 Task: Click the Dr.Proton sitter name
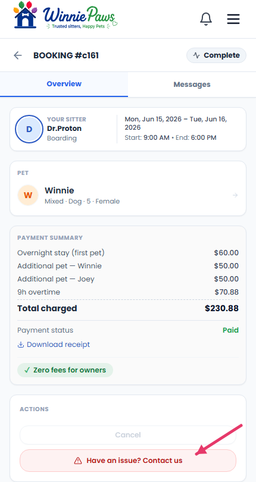point(64,129)
